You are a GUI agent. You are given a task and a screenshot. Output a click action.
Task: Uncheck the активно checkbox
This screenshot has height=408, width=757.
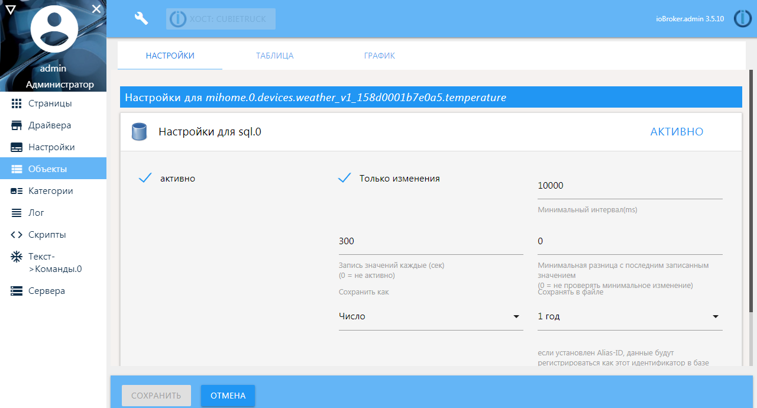tap(145, 177)
